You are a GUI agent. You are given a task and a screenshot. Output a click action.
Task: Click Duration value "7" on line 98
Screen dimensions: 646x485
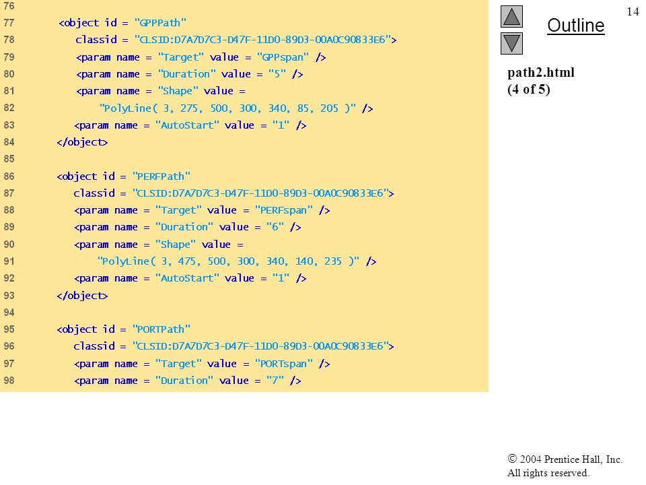pyautogui.click(x=275, y=381)
